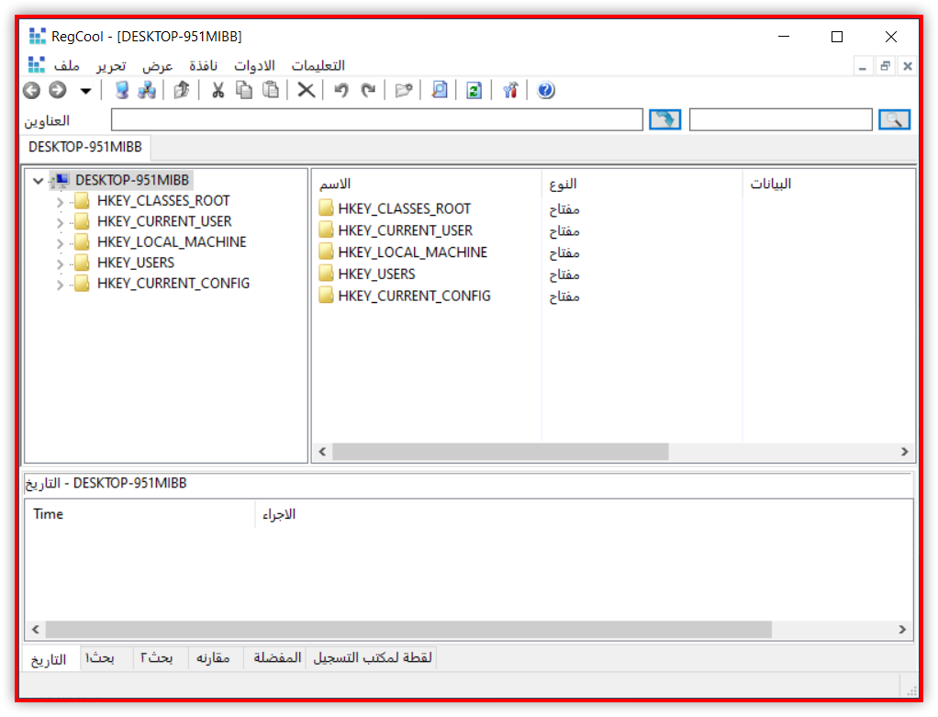Image resolution: width=938 pixels, height=717 pixels.
Task: Expand HKEY_CURRENT_CONFIG in the tree
Action: click(60, 285)
